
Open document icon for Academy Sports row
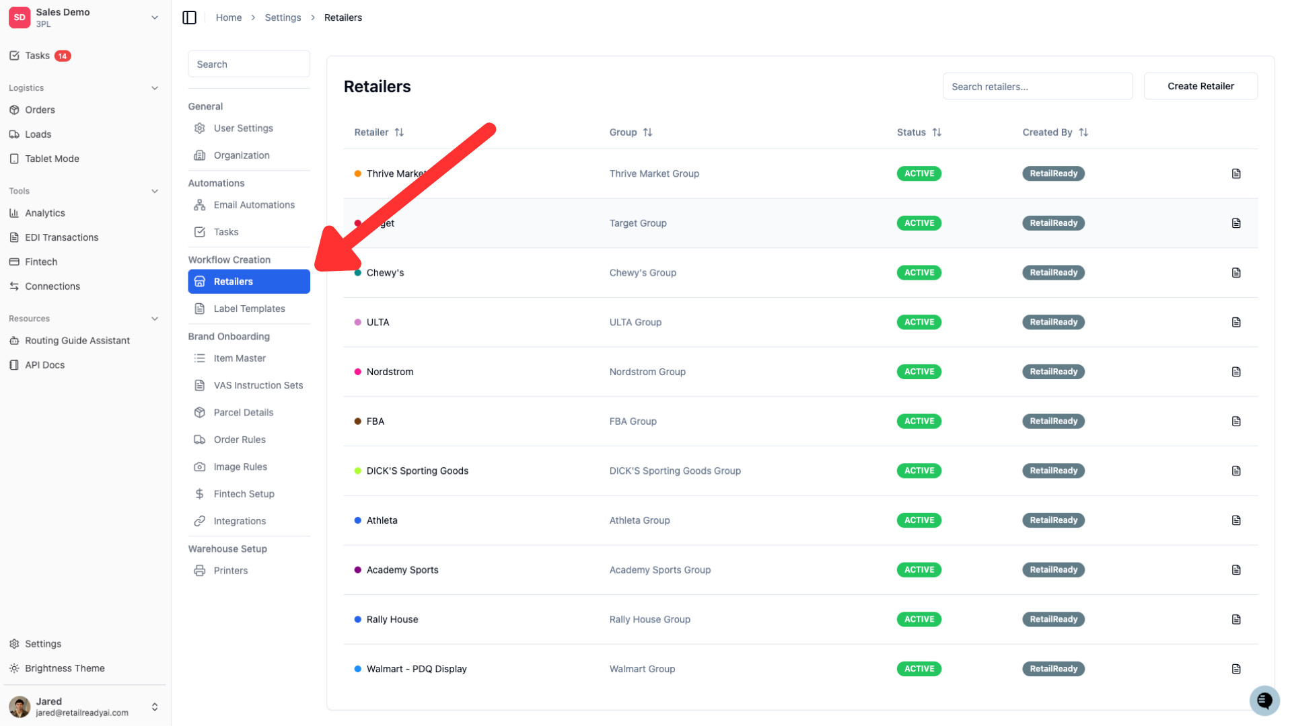pyautogui.click(x=1236, y=570)
